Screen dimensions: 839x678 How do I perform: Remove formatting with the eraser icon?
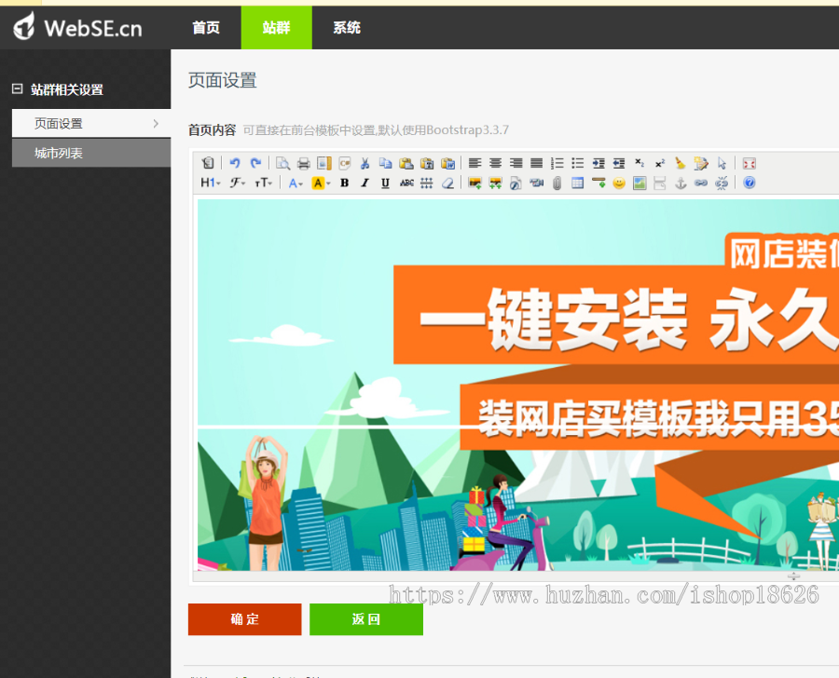click(x=447, y=183)
